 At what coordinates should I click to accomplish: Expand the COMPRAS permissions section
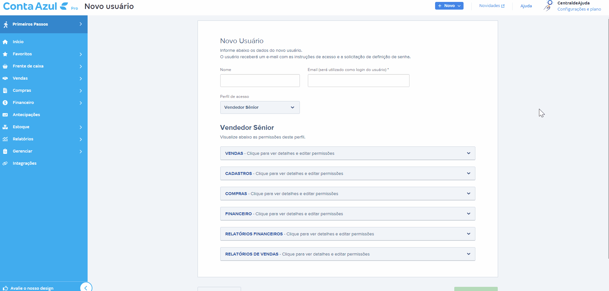[347, 194]
